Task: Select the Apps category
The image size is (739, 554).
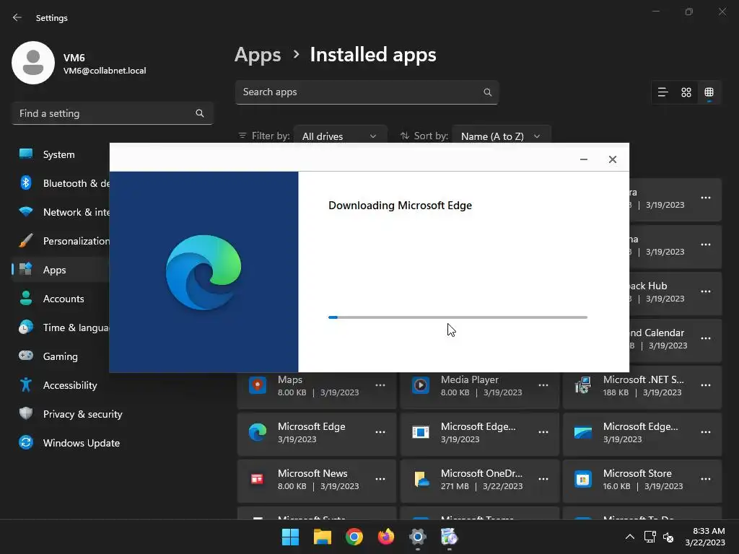Action: [61, 270]
